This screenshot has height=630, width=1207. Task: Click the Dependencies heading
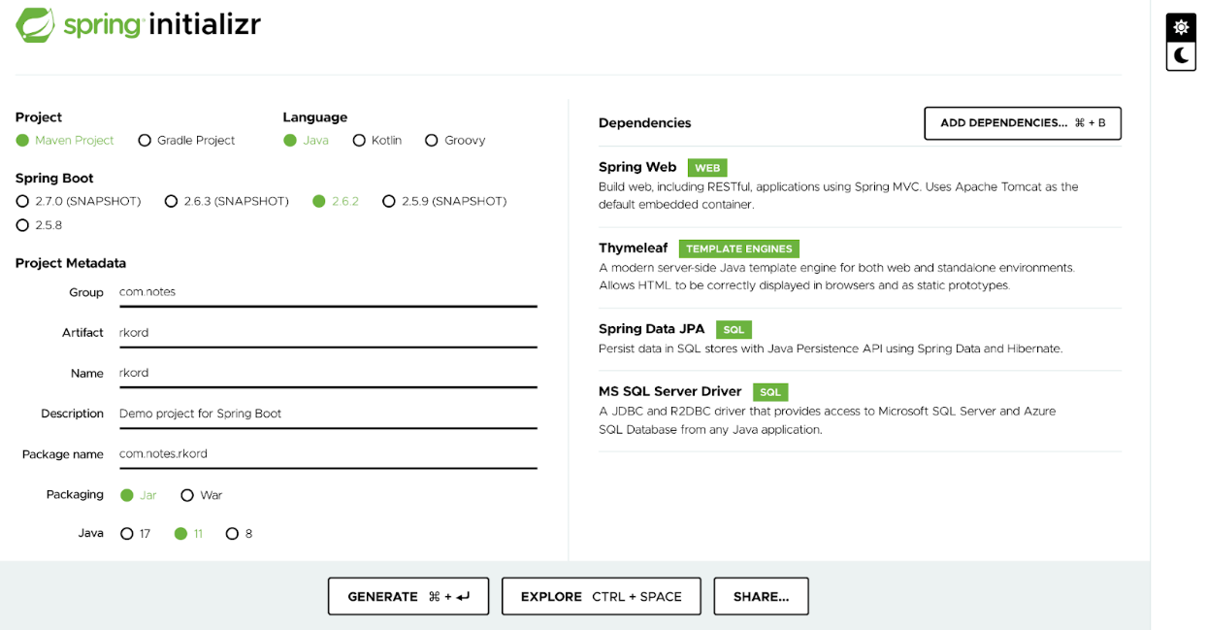645,123
